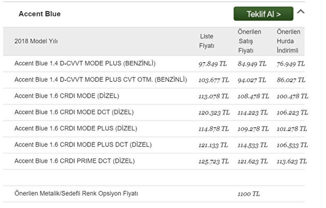Select Accent Blue 1.4 D-CVVT MODE PLUS (BENZİNLİ)

pos(85,64)
